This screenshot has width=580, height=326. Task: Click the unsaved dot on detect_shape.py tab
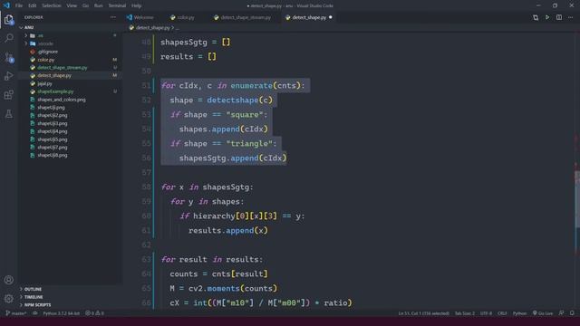pyautogui.click(x=330, y=17)
